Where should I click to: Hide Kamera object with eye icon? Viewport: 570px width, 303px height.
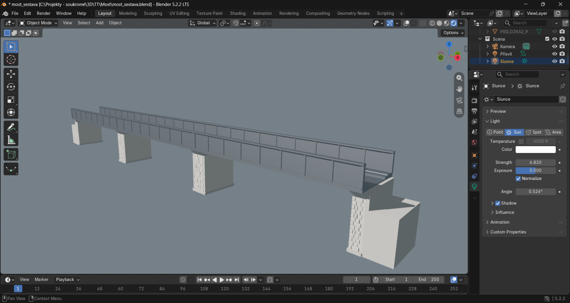(555, 46)
